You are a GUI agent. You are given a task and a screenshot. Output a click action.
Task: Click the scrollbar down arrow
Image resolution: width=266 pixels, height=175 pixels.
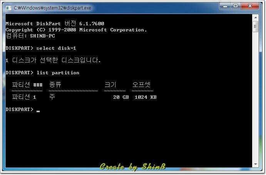click(256, 164)
